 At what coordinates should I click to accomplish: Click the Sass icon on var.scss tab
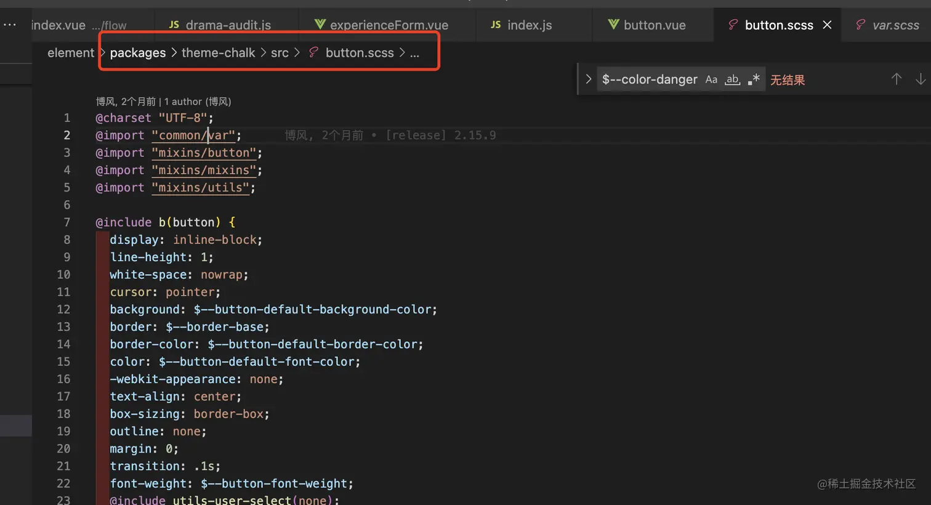coord(861,25)
